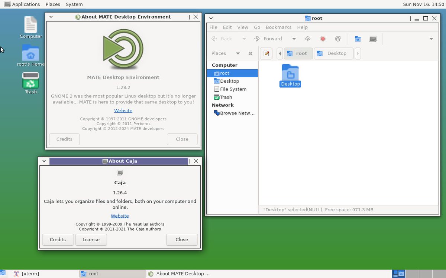Image resolution: width=446 pixels, height=278 pixels.
Task: Open Back history dropdown arrow
Action: click(244, 39)
